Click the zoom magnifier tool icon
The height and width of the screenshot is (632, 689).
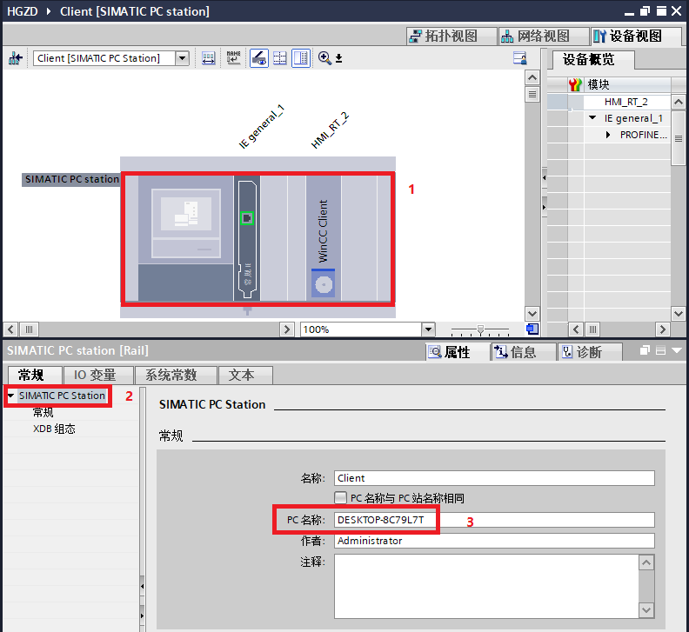[324, 58]
